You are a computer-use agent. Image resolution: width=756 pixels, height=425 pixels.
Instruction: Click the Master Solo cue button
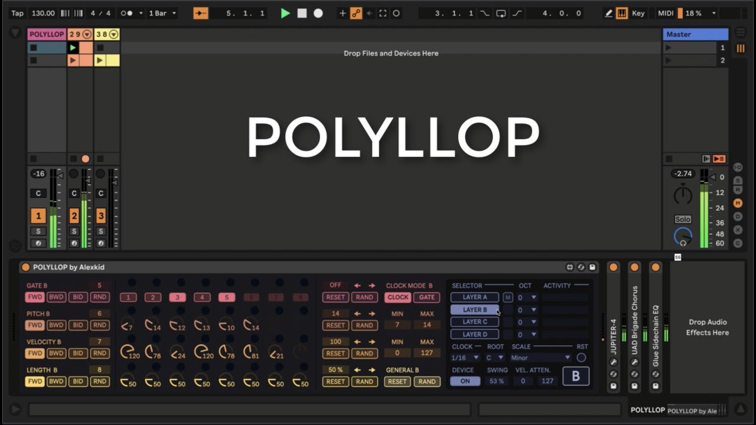683,219
